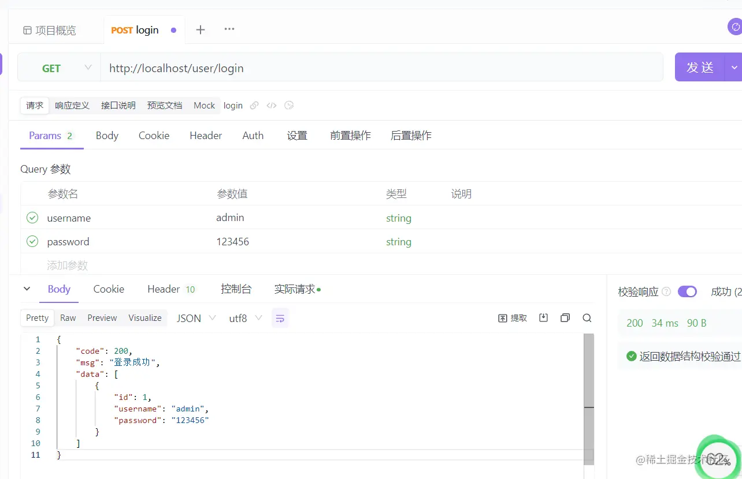Click the admin parameter value cell
742x479 pixels.
230,218
